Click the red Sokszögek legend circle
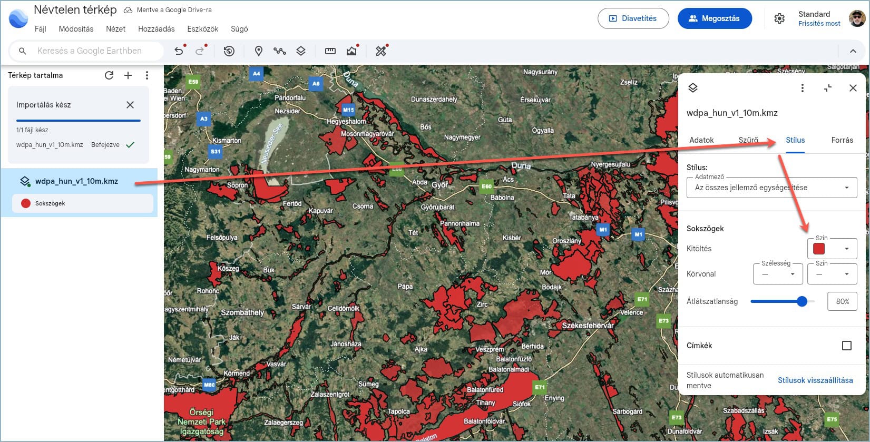The height and width of the screenshot is (442, 870). [25, 203]
